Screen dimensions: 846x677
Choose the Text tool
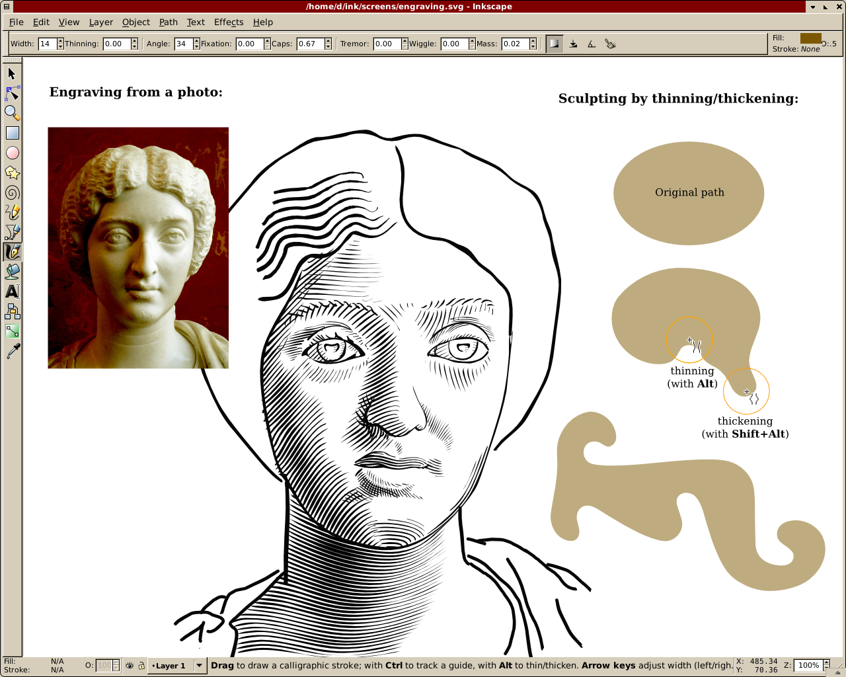tap(12, 292)
